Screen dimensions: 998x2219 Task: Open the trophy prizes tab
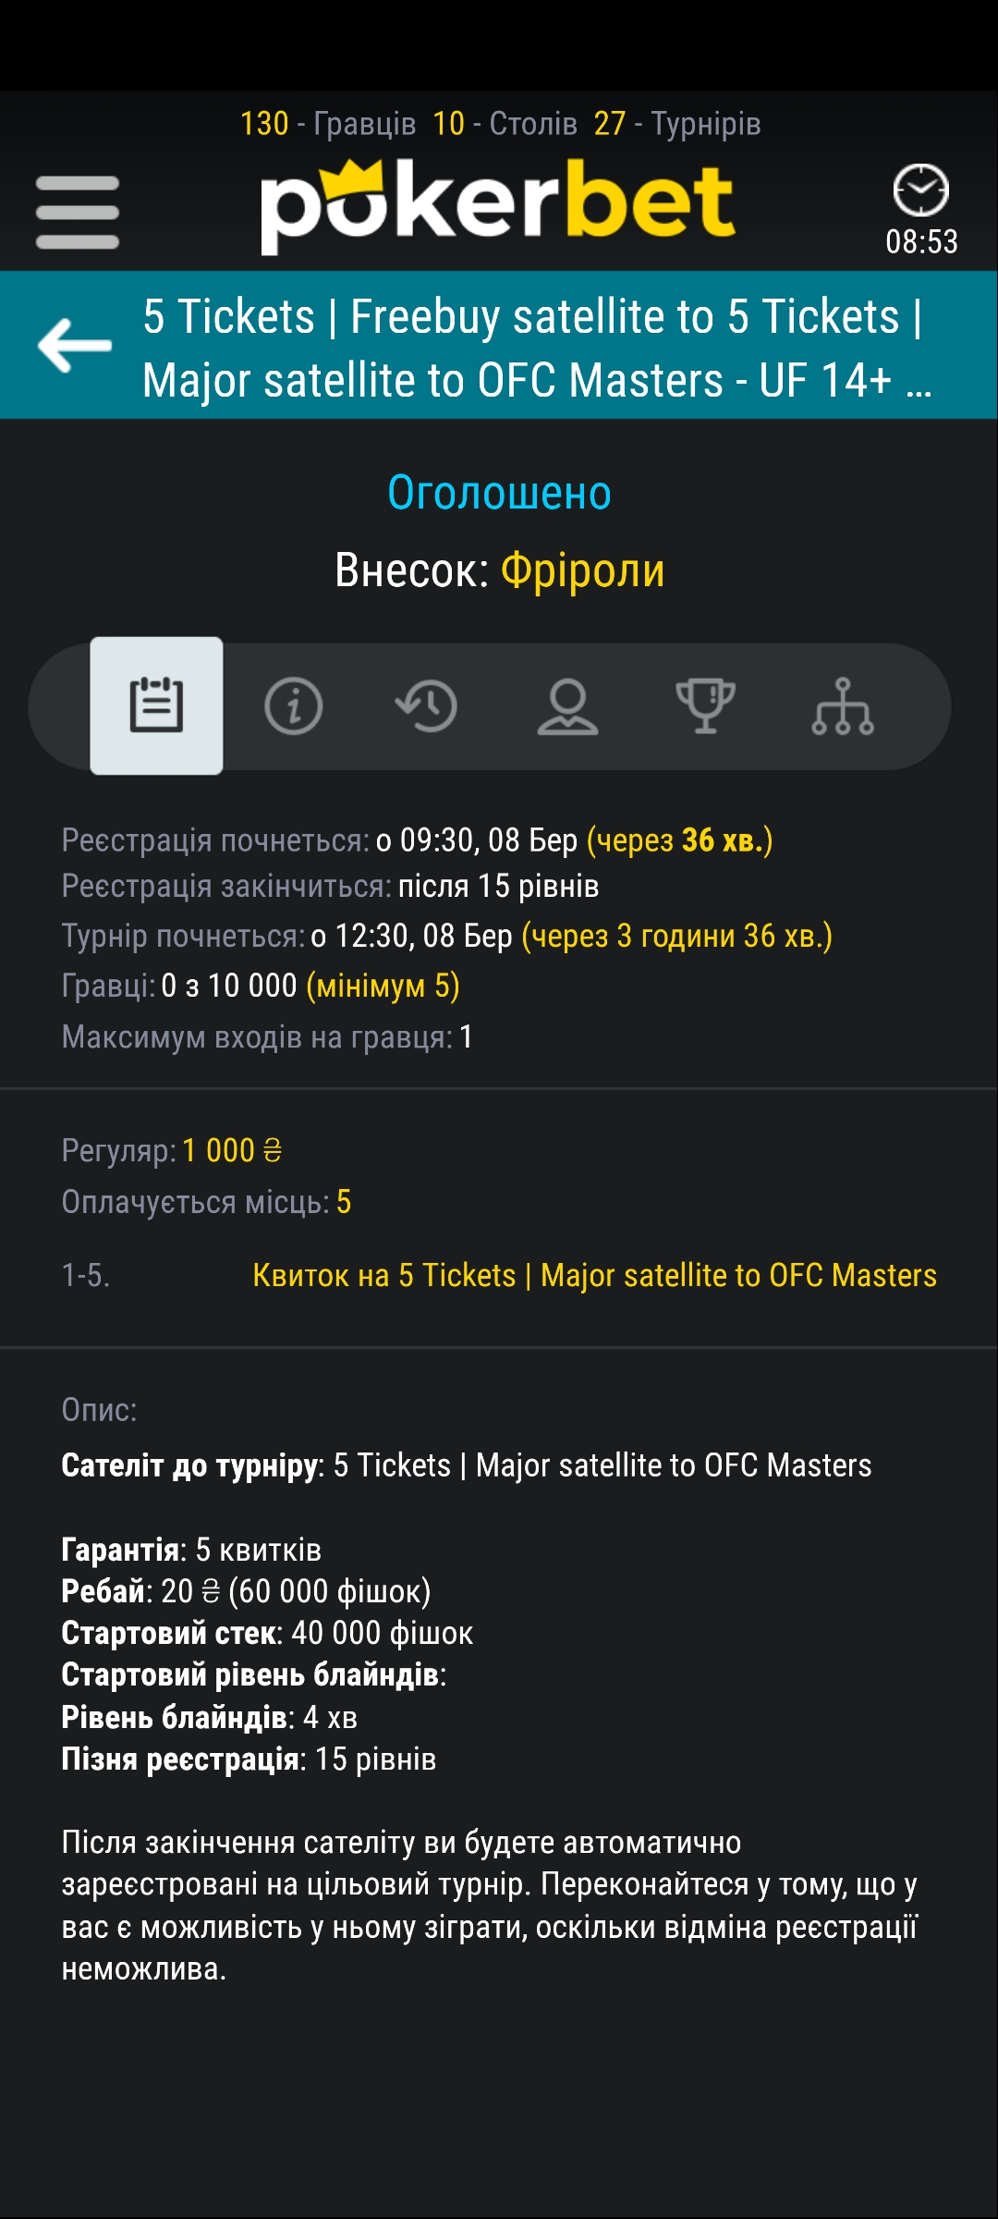705,706
